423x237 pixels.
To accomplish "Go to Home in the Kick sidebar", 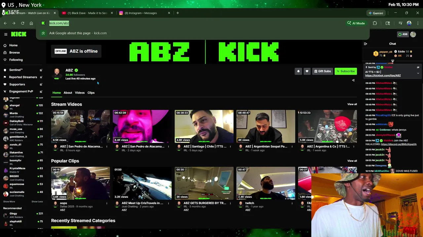I will (13, 45).
